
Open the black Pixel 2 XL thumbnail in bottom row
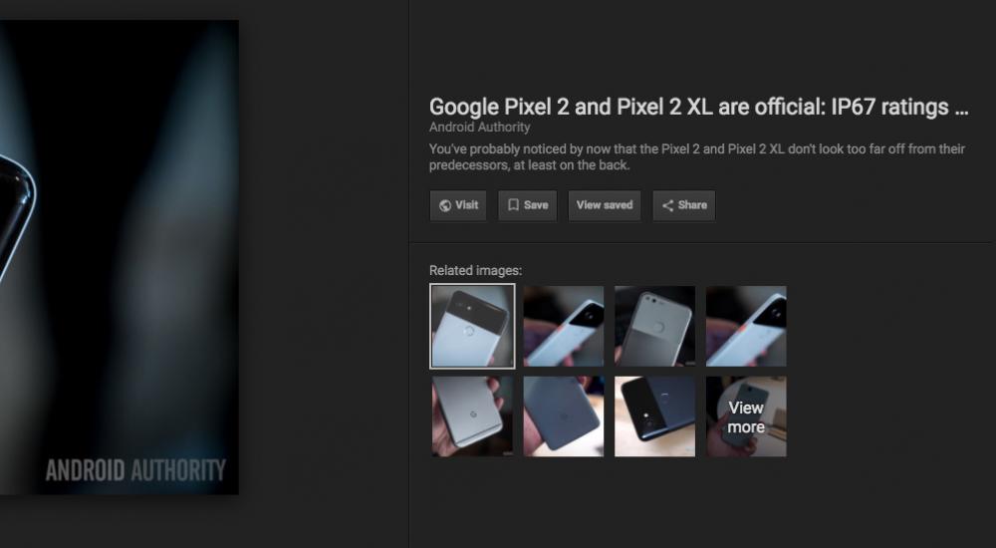point(655,416)
